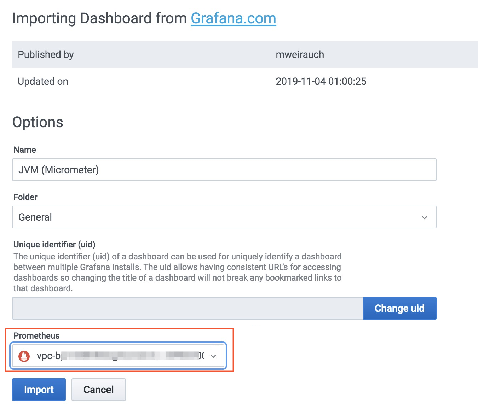Screen dimensions: 478x409
Task: Click the Change uid button
Action: [399, 308]
